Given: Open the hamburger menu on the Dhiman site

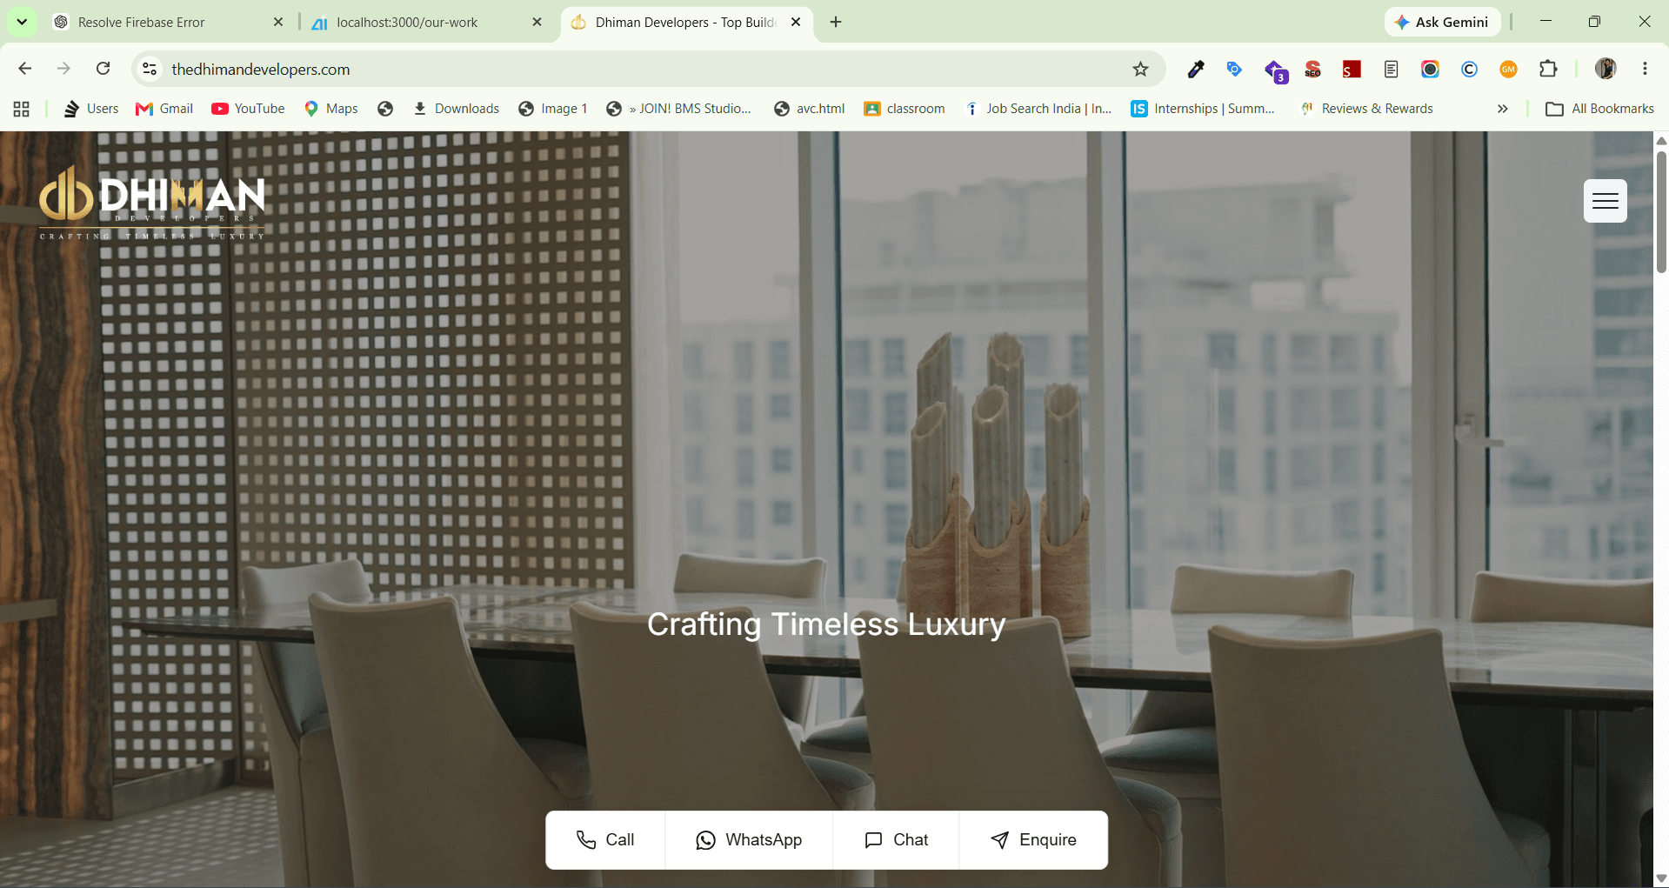Looking at the screenshot, I should coord(1605,201).
